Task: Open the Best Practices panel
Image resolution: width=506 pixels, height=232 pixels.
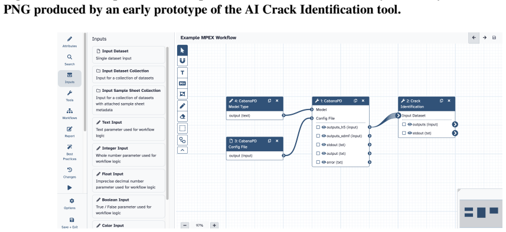Action: [x=70, y=152]
